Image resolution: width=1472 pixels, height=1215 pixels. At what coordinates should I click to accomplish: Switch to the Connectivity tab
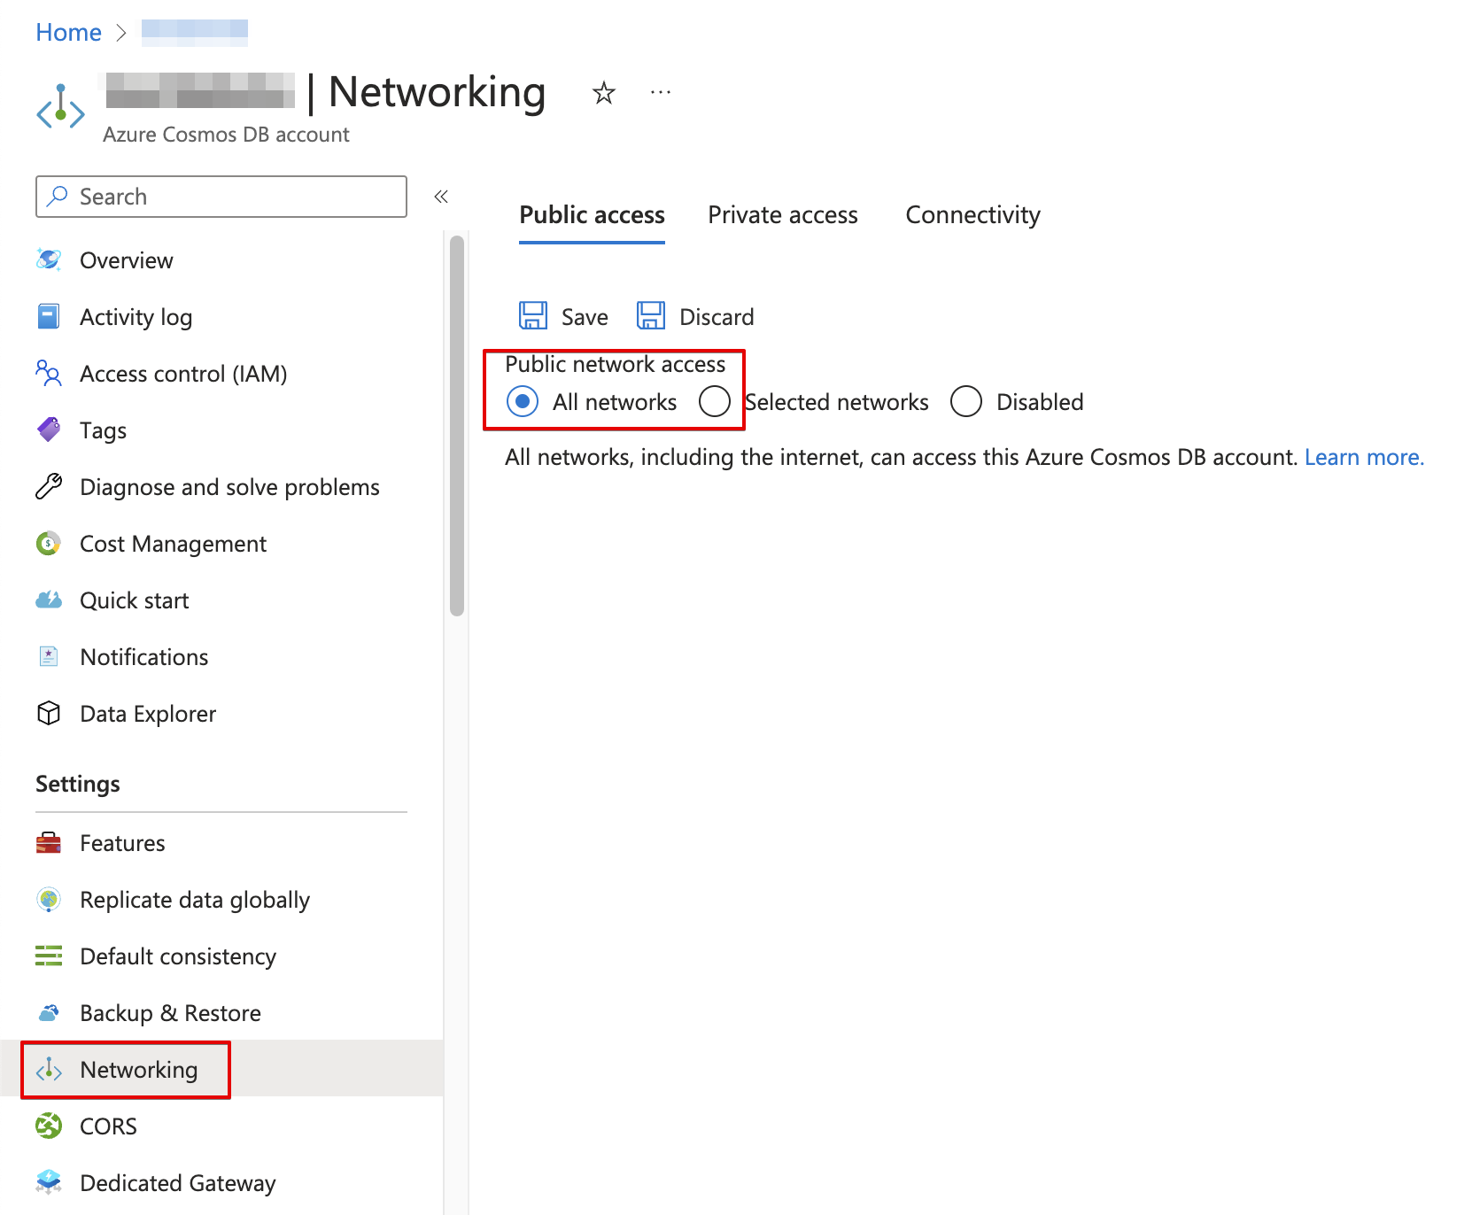point(972,215)
